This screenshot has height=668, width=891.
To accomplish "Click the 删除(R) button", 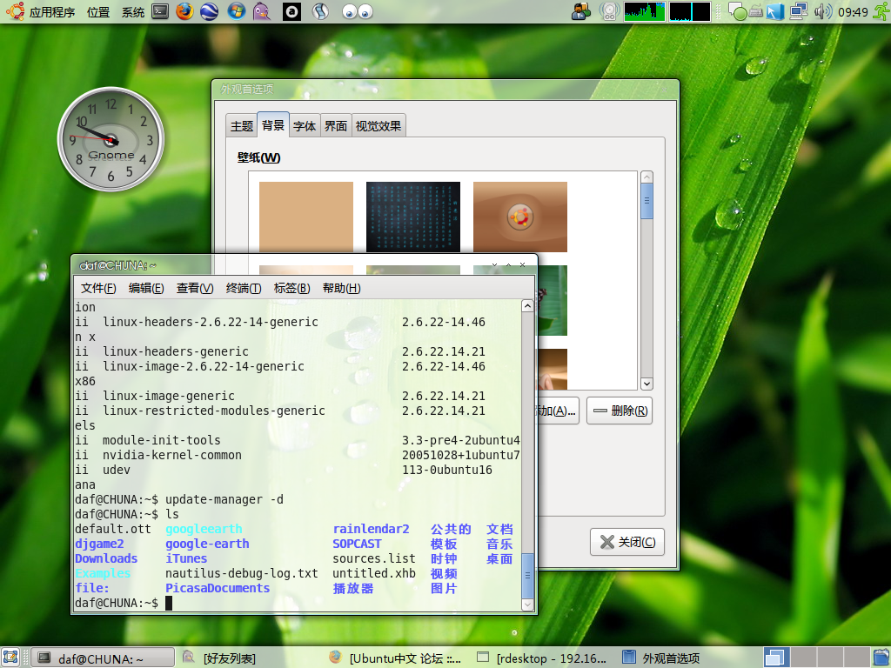I will click(620, 411).
